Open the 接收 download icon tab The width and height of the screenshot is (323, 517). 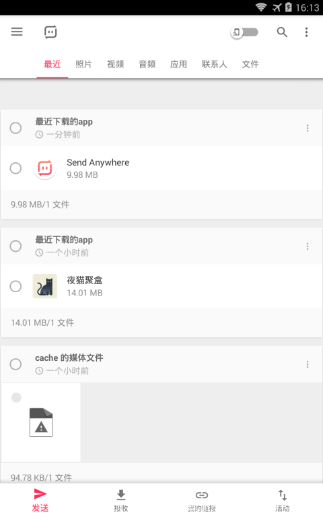tap(121, 500)
